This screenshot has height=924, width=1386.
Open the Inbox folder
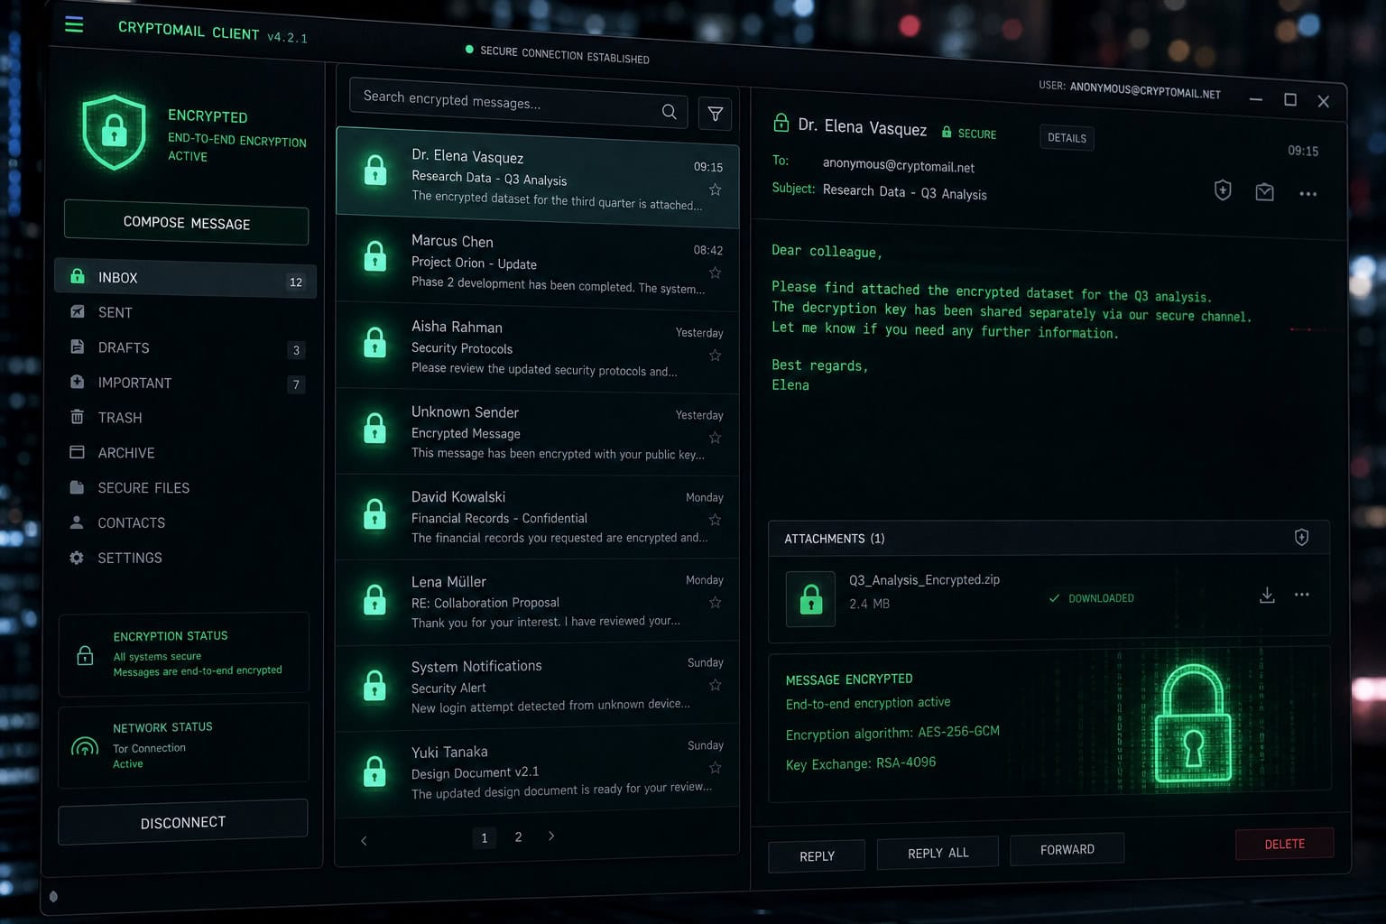click(x=186, y=278)
